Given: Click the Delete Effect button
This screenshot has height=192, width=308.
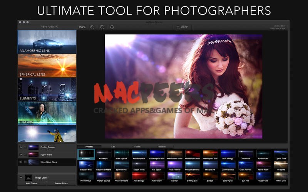Looking at the screenshot, I should click(x=62, y=184).
